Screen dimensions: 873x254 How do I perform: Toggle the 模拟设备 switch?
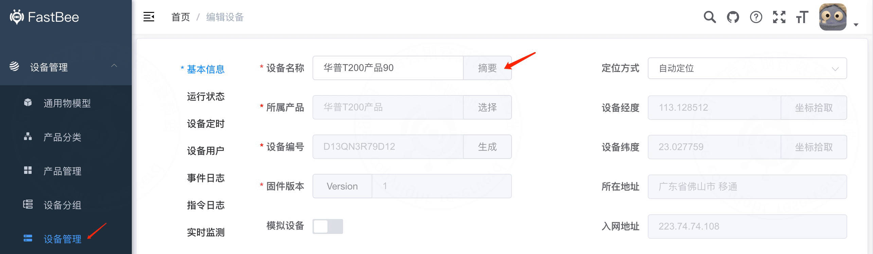pos(327,226)
